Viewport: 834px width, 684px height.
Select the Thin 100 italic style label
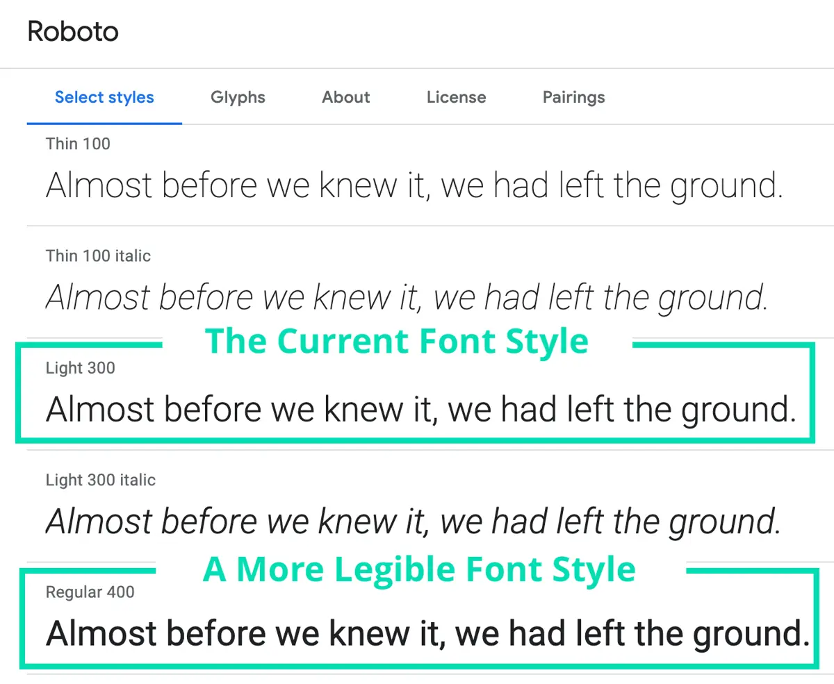coord(98,256)
